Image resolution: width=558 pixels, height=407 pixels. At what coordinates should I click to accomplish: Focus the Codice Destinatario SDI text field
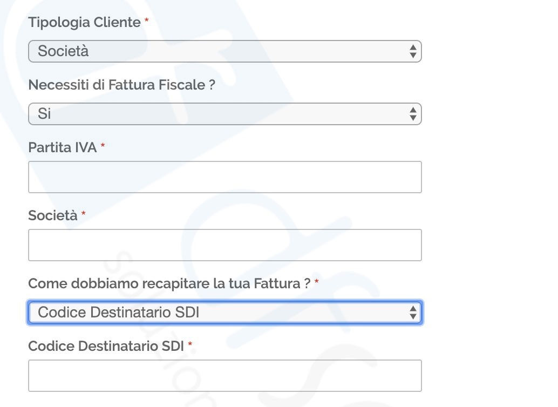click(x=225, y=376)
